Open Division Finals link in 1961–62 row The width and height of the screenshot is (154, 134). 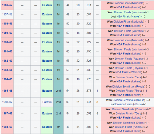[x=123, y=50]
